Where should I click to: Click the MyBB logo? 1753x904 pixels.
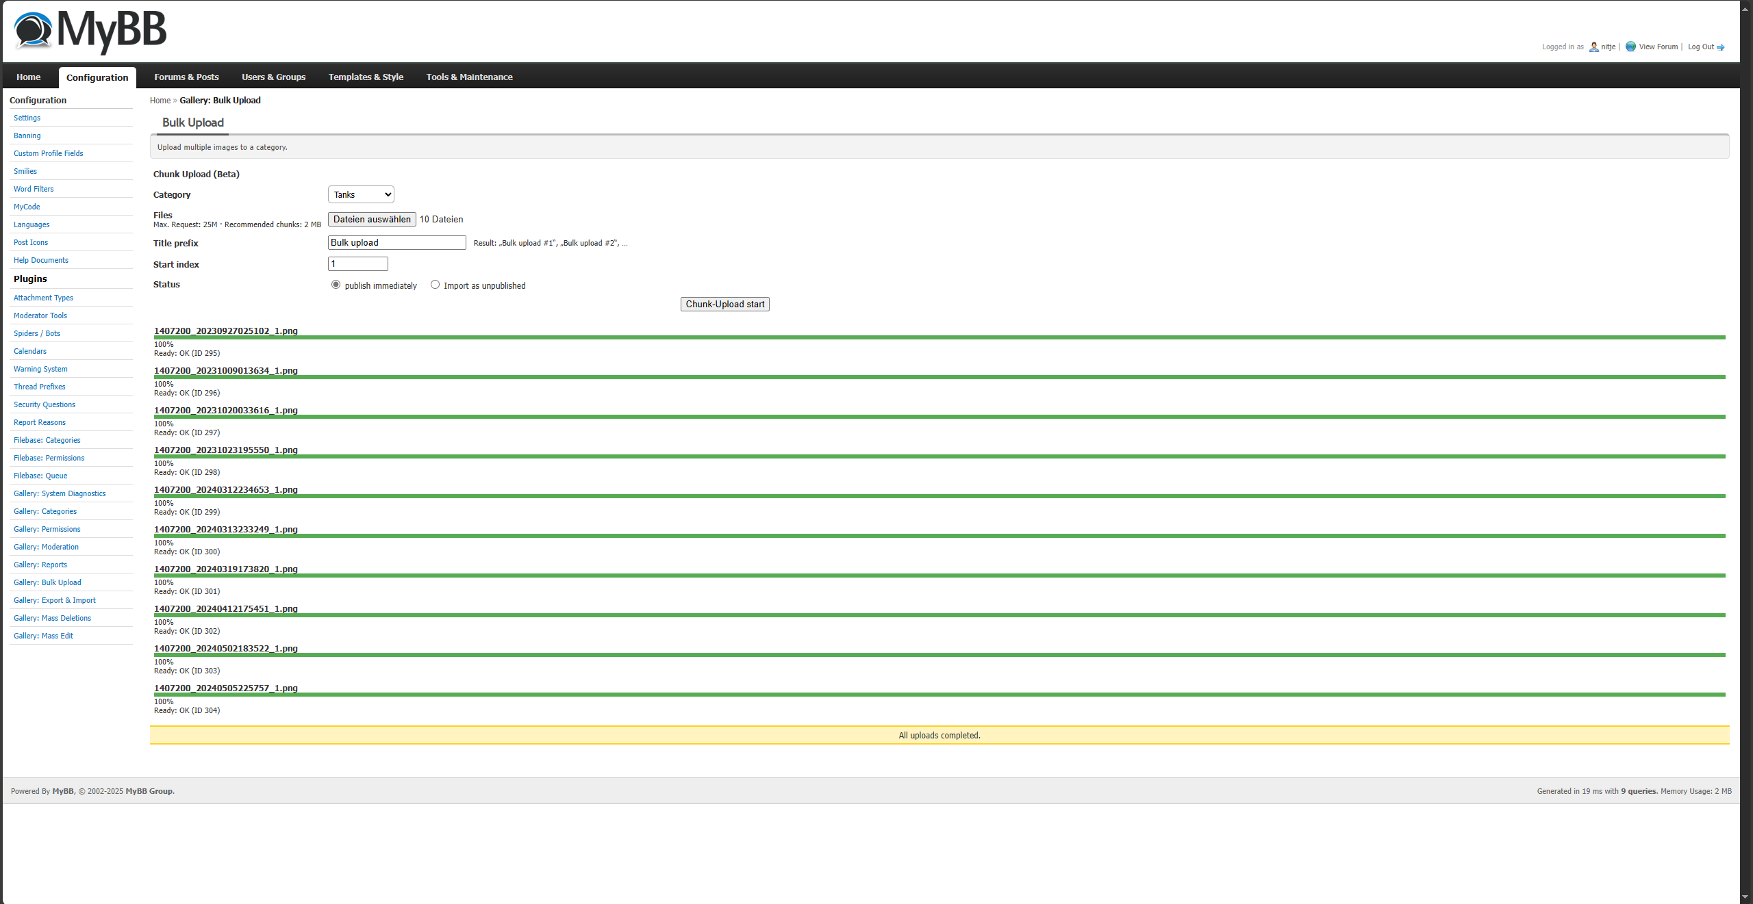tap(90, 31)
